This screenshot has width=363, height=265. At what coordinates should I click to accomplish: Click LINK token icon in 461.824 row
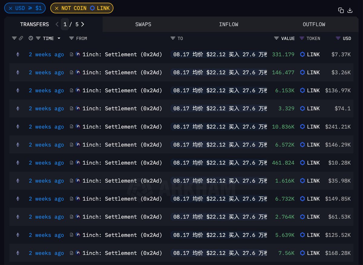click(x=302, y=163)
